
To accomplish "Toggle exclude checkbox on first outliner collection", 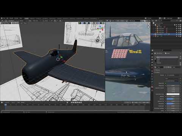I will (x=175, y=25).
